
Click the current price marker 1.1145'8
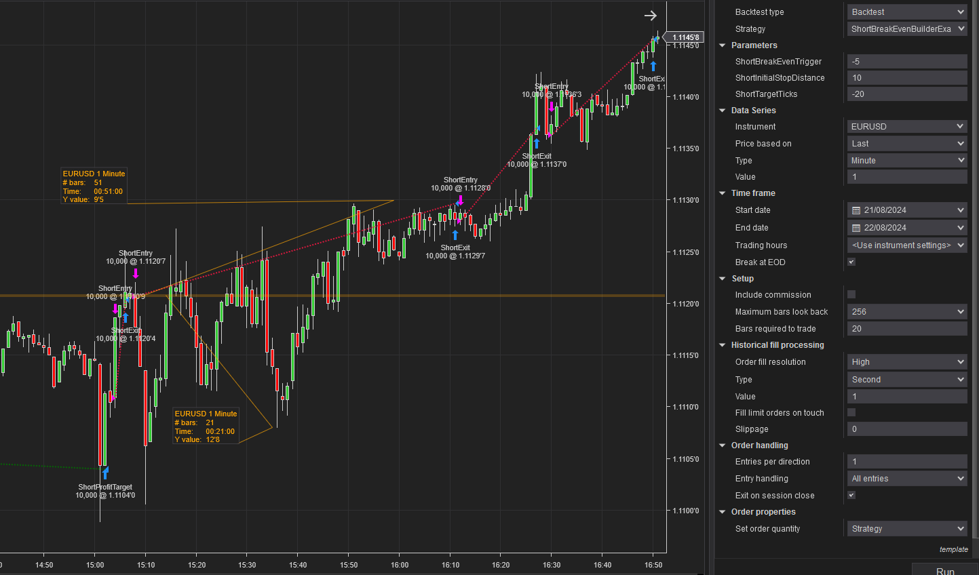[684, 37]
